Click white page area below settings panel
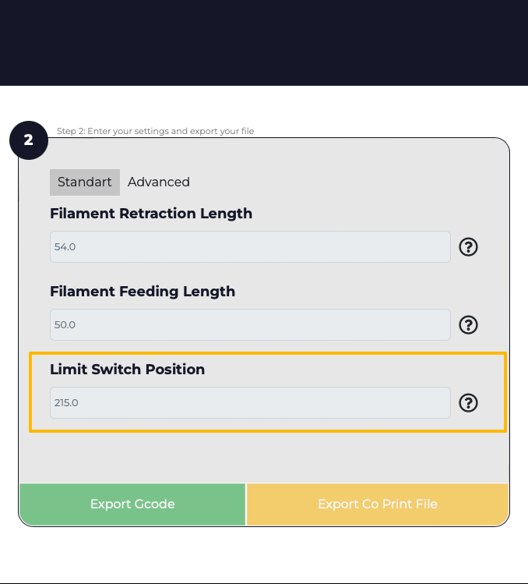Screen dimensions: 528x584 264,555
